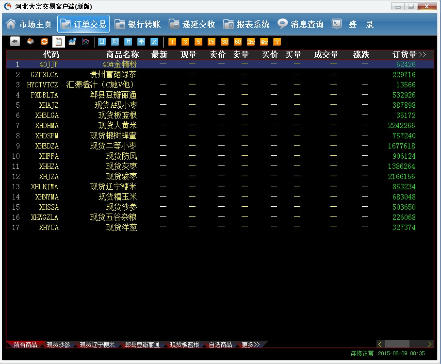Sort by 代码 column header

point(51,54)
